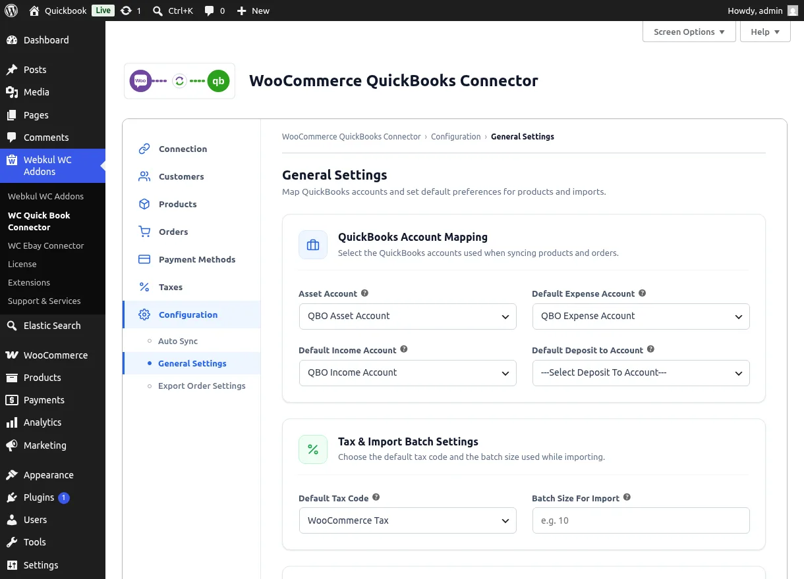The image size is (804, 579).
Task: Click the connector Products cube icon
Action: click(x=144, y=204)
